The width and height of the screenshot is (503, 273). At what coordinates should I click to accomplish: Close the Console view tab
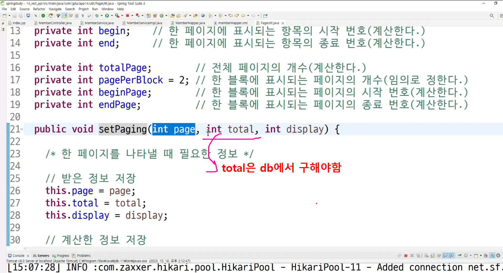28,256
